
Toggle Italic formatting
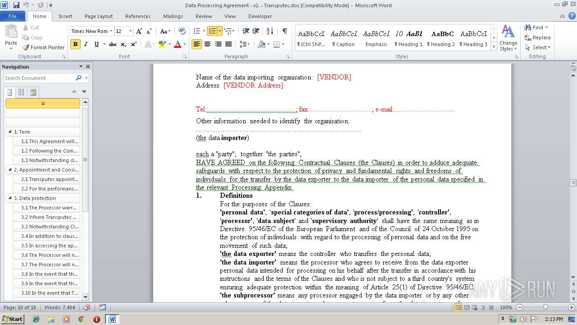(x=86, y=44)
